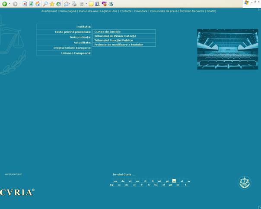Select the Instituția menu item
Viewport: 261px width, 209px height.
[x=64, y=27]
